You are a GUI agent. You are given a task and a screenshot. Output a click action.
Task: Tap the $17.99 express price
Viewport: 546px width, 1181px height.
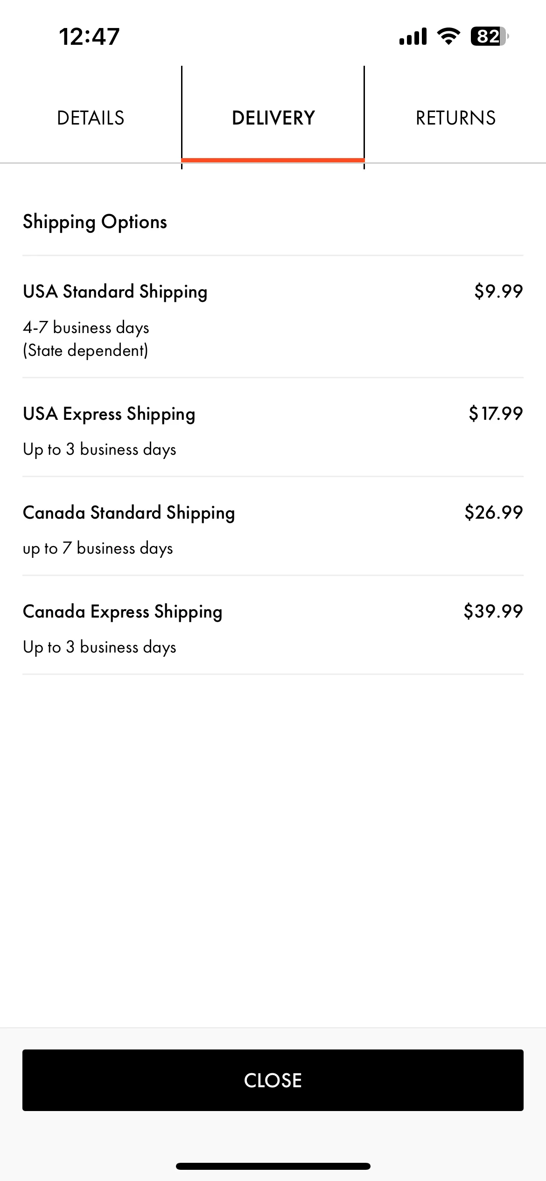click(496, 413)
